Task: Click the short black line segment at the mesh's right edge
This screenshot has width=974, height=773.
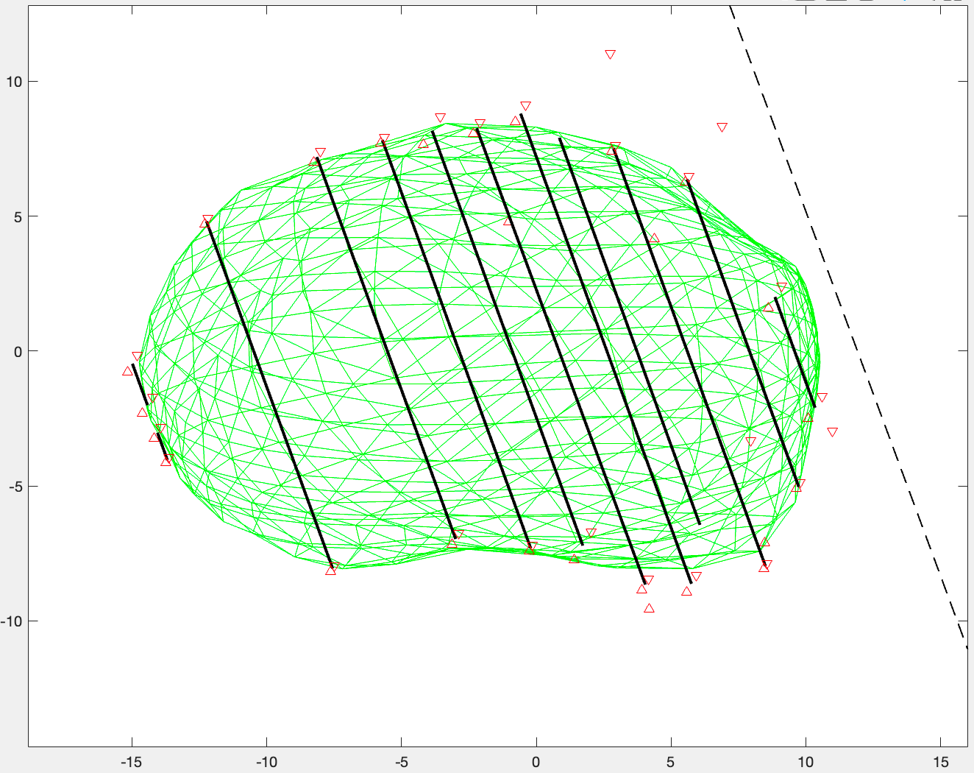Action: click(795, 352)
